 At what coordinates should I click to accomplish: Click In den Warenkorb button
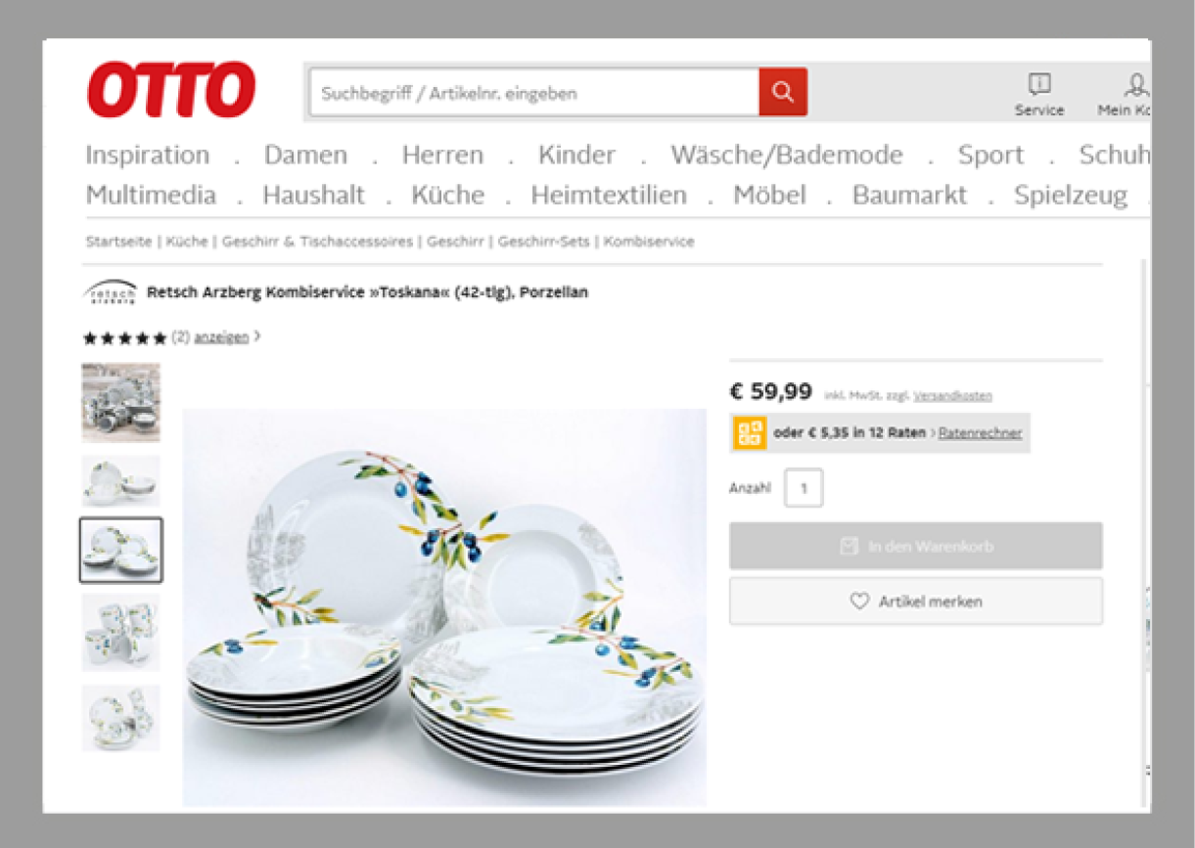click(916, 546)
